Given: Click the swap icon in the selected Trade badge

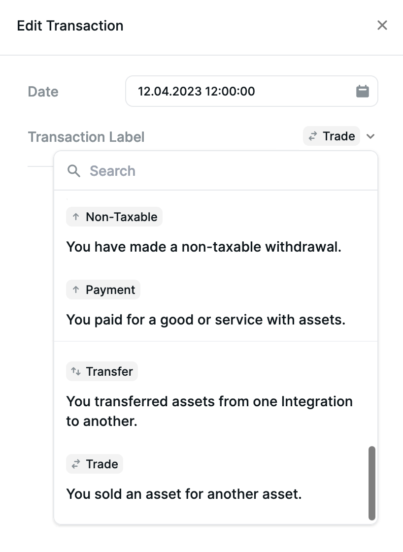Looking at the screenshot, I should [312, 136].
